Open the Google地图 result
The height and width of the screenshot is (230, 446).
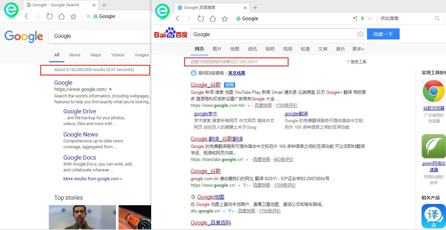pyautogui.click(x=211, y=197)
